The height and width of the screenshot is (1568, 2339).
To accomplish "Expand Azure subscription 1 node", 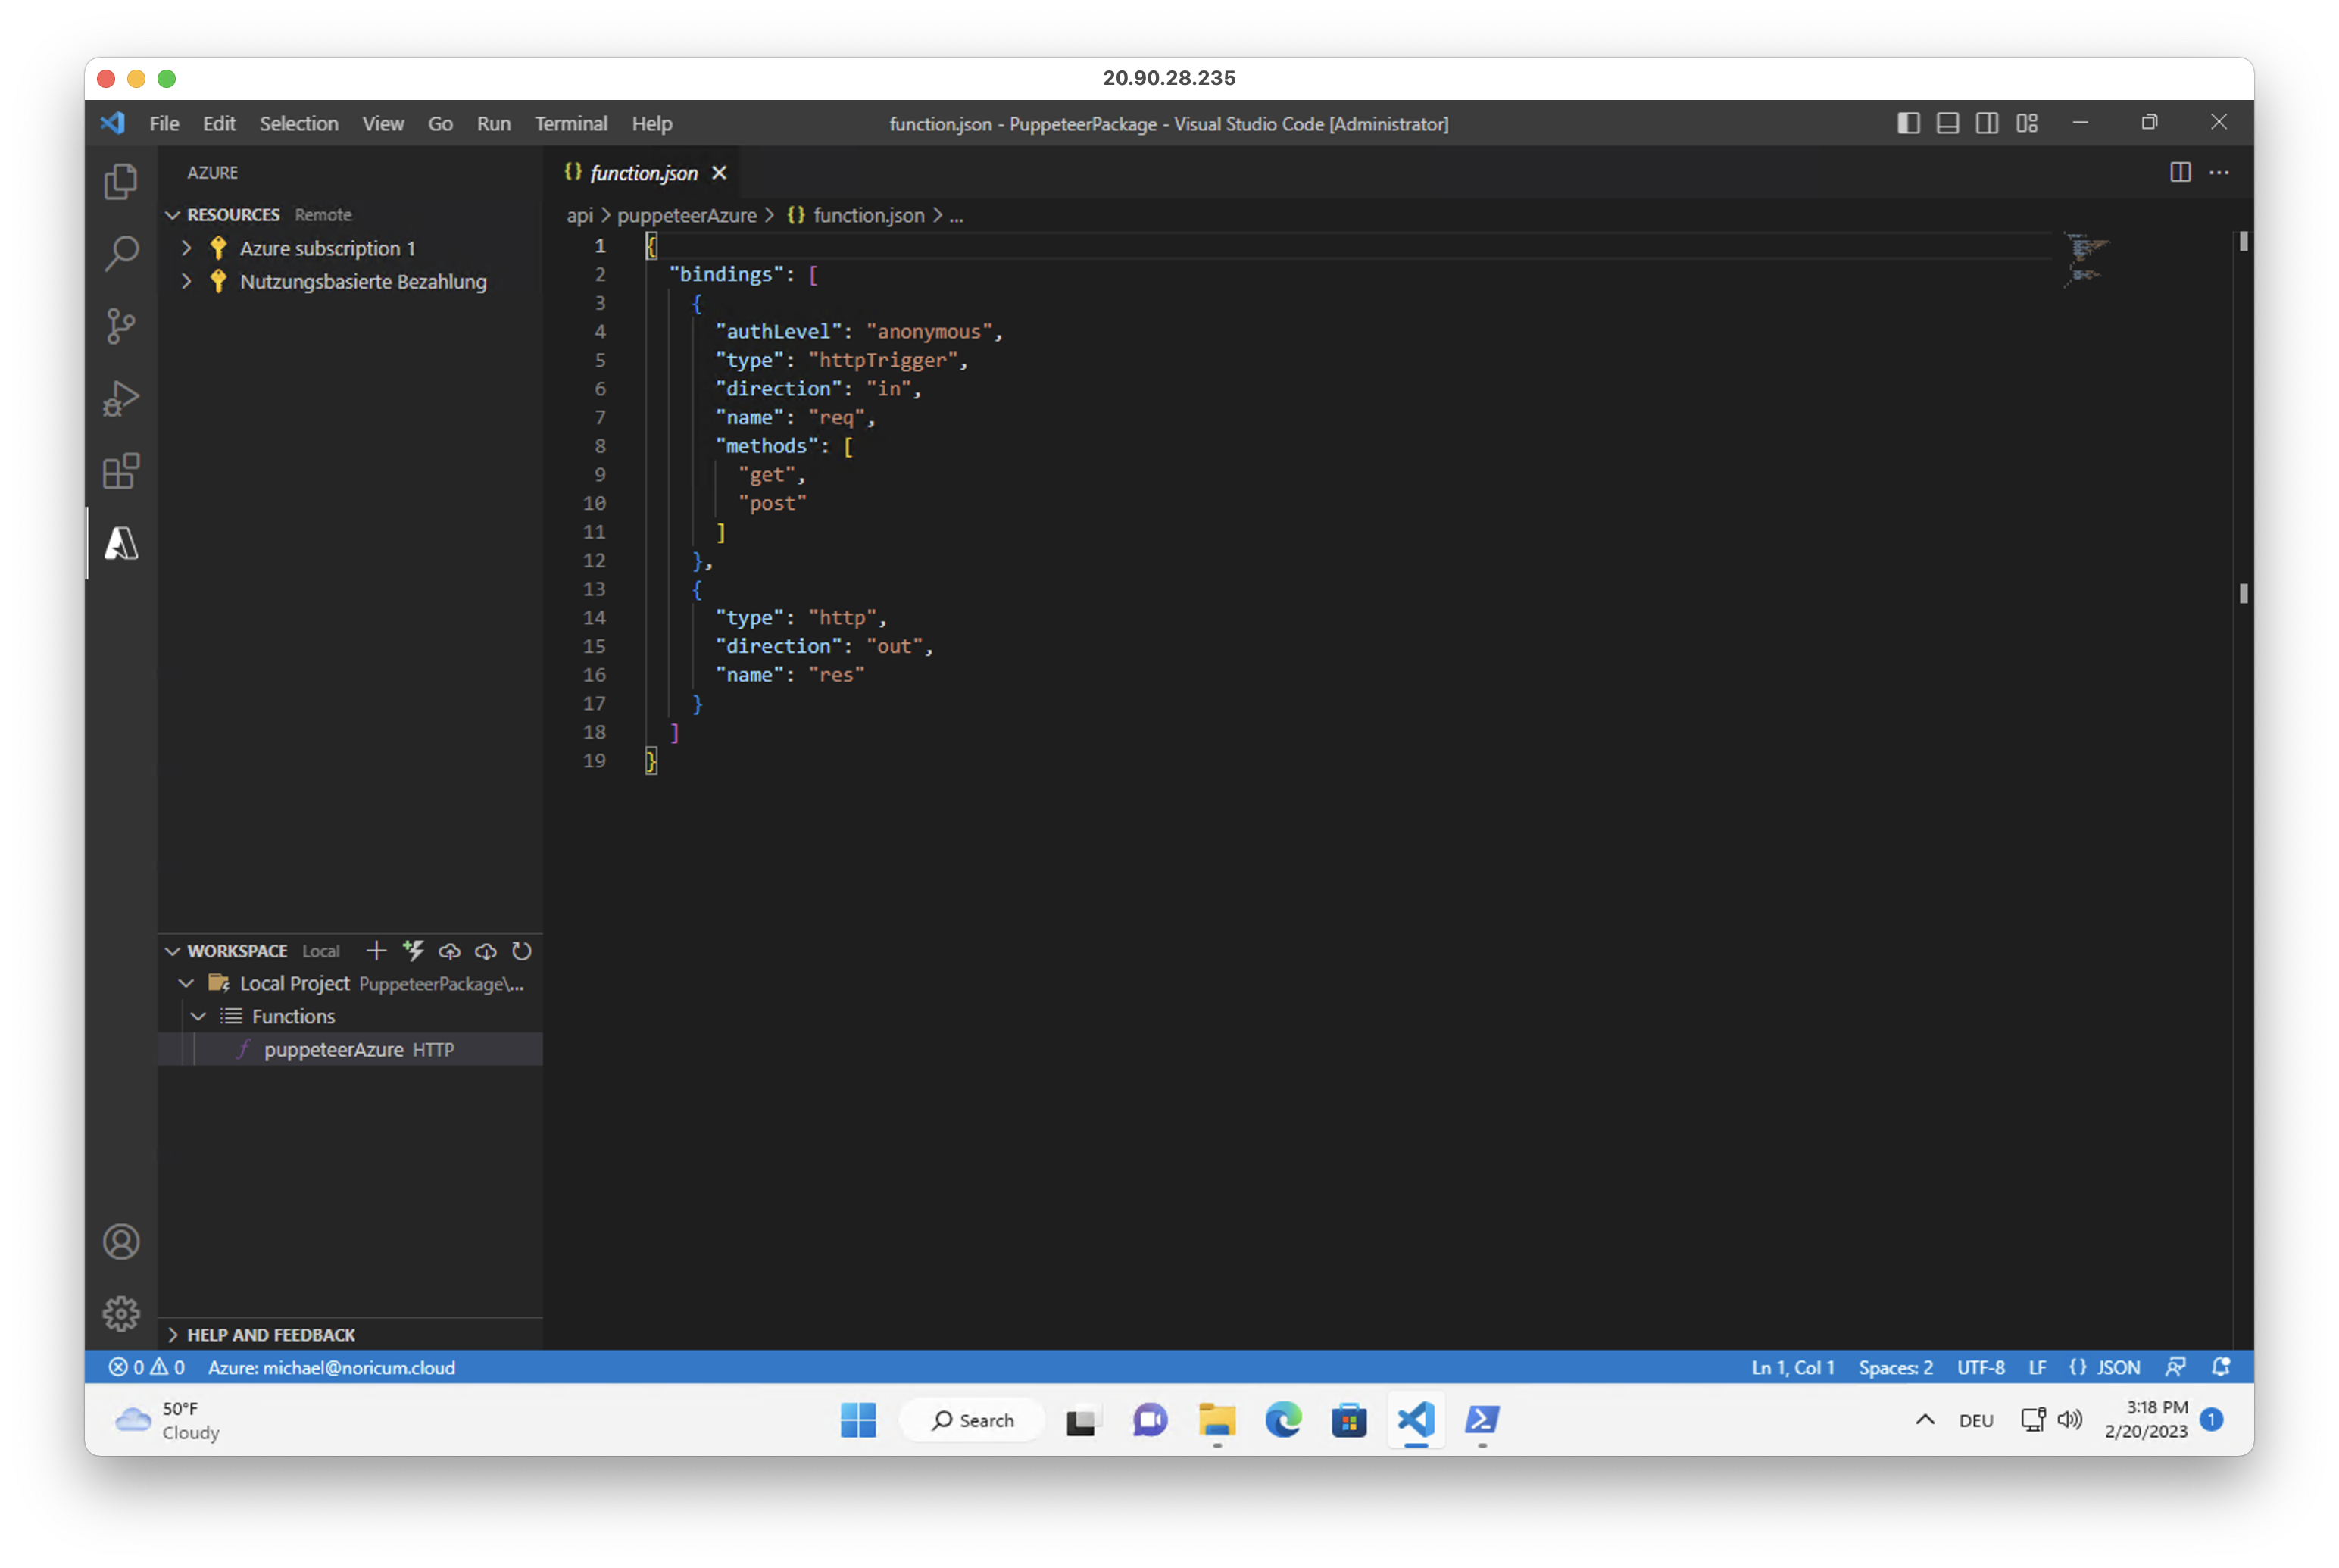I will click(187, 248).
